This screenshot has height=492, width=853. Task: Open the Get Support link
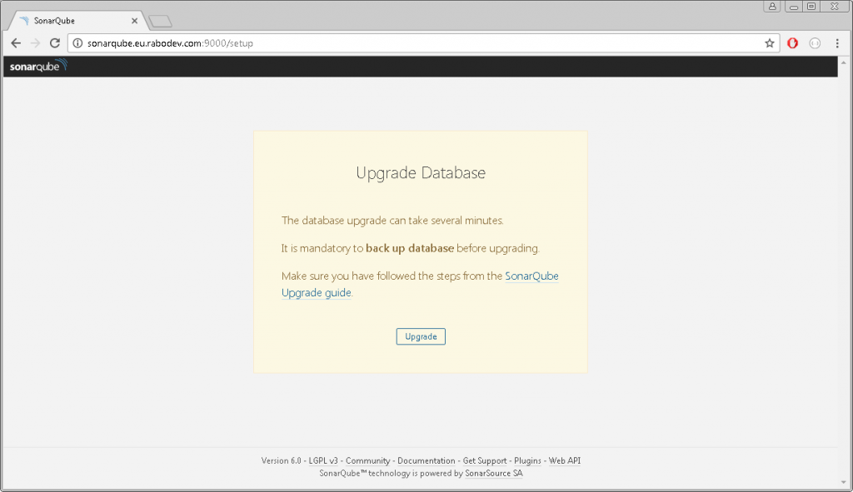click(485, 460)
